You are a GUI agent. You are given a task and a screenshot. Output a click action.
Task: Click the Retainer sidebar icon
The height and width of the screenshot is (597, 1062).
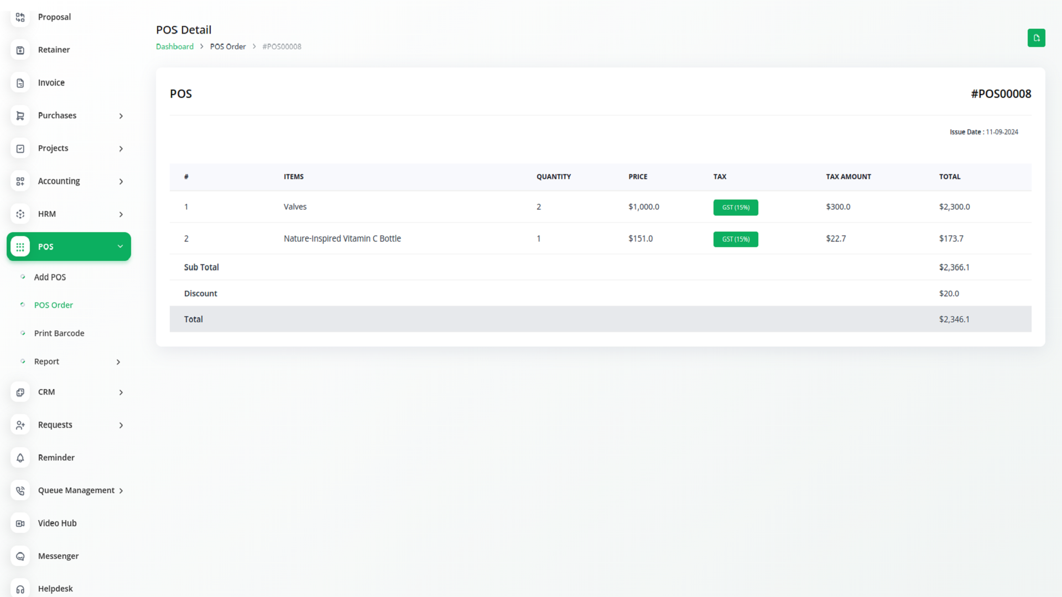20,50
